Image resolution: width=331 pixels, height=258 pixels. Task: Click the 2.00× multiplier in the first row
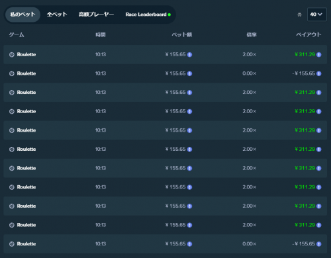[250, 54]
